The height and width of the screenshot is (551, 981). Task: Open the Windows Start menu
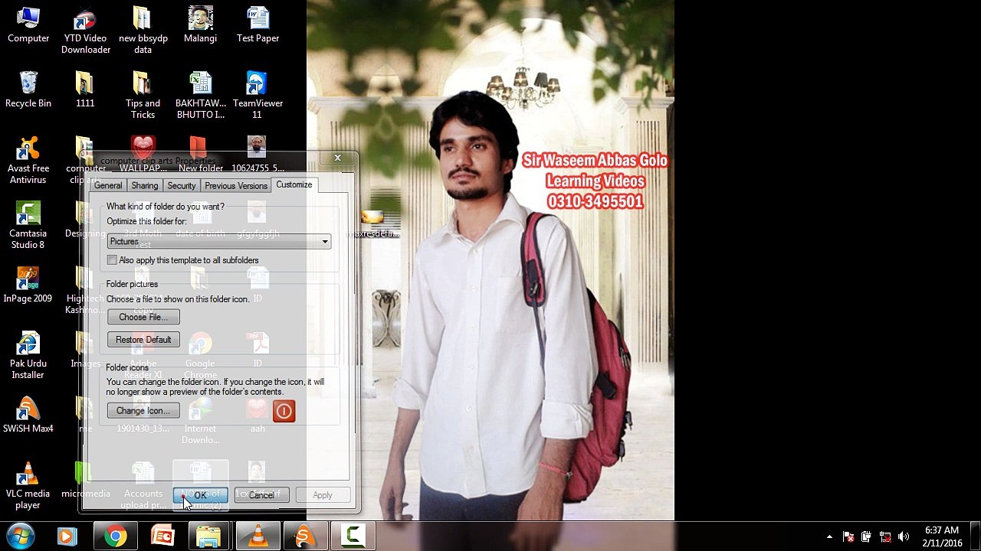tap(21, 536)
